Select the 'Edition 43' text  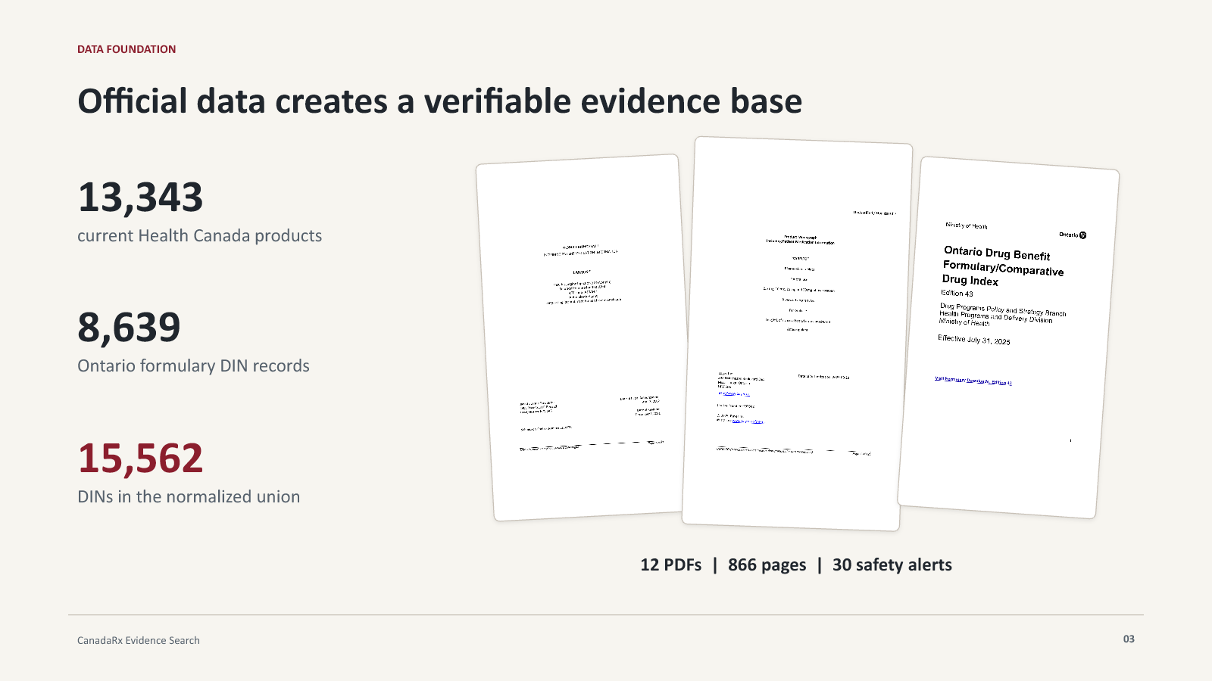coord(957,293)
